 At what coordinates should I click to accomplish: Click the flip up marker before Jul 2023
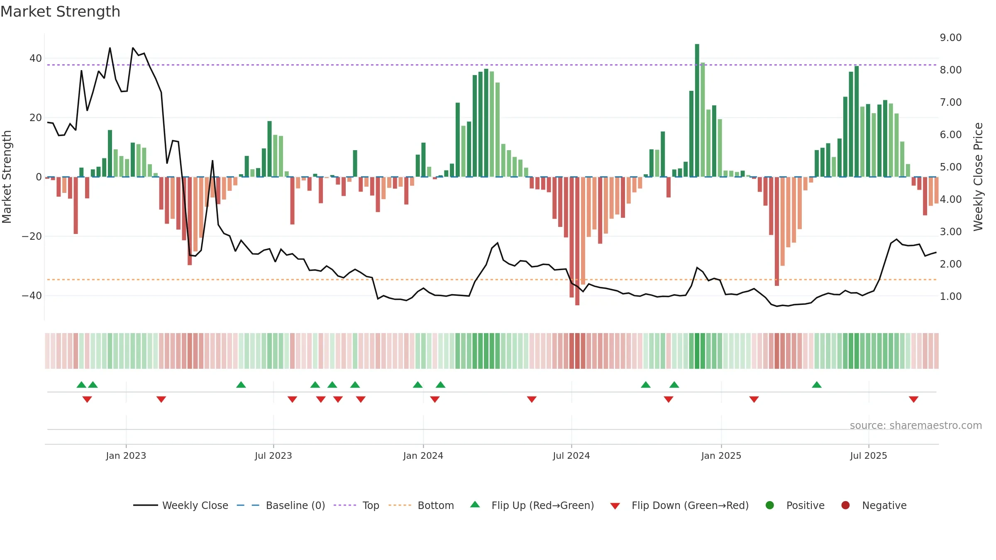(241, 385)
